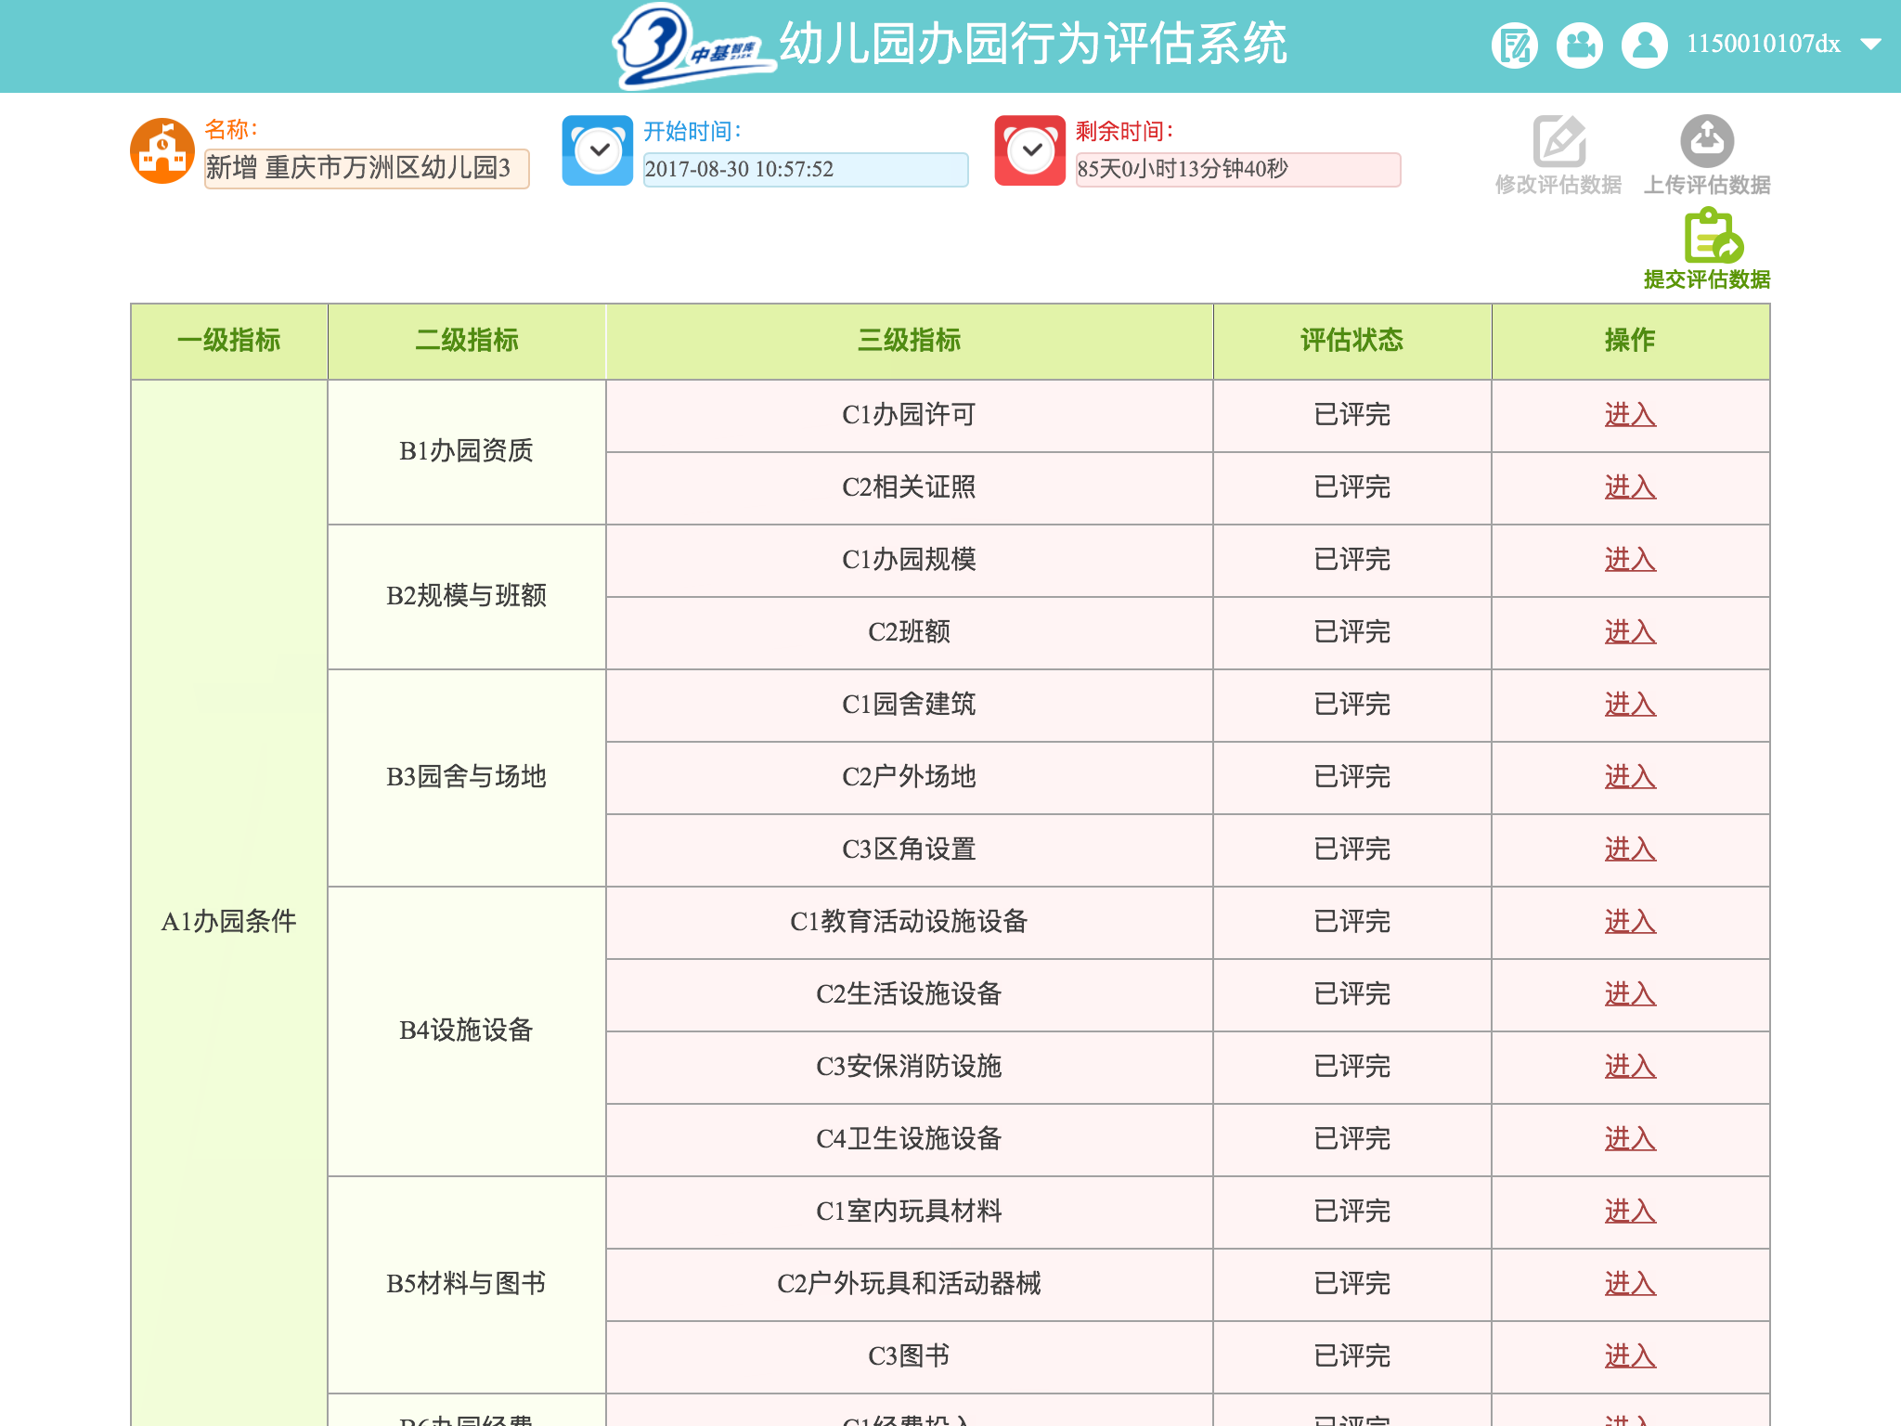Click 已评完 status in C2班额 row
Image resolution: width=1901 pixels, height=1426 pixels.
click(1352, 632)
